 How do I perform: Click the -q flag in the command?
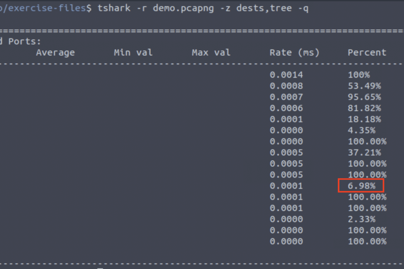[305, 8]
